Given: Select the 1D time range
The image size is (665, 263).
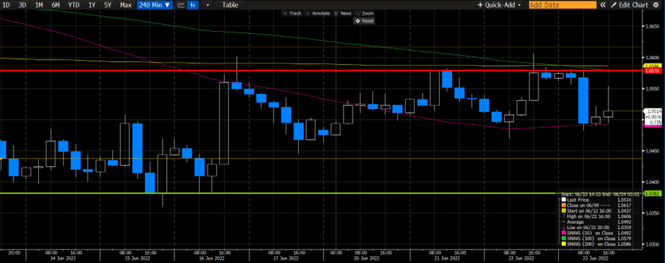Looking at the screenshot, I should pos(6,5).
